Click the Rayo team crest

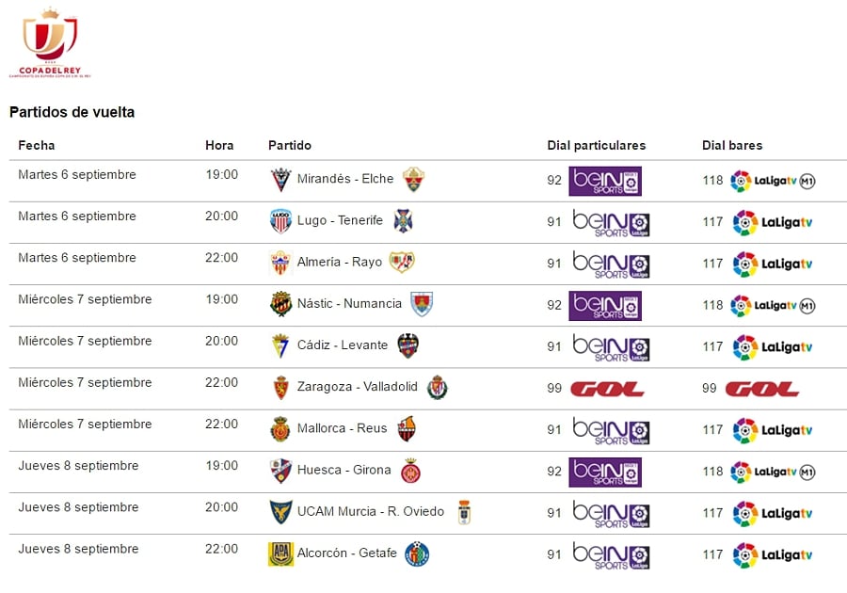tap(402, 263)
